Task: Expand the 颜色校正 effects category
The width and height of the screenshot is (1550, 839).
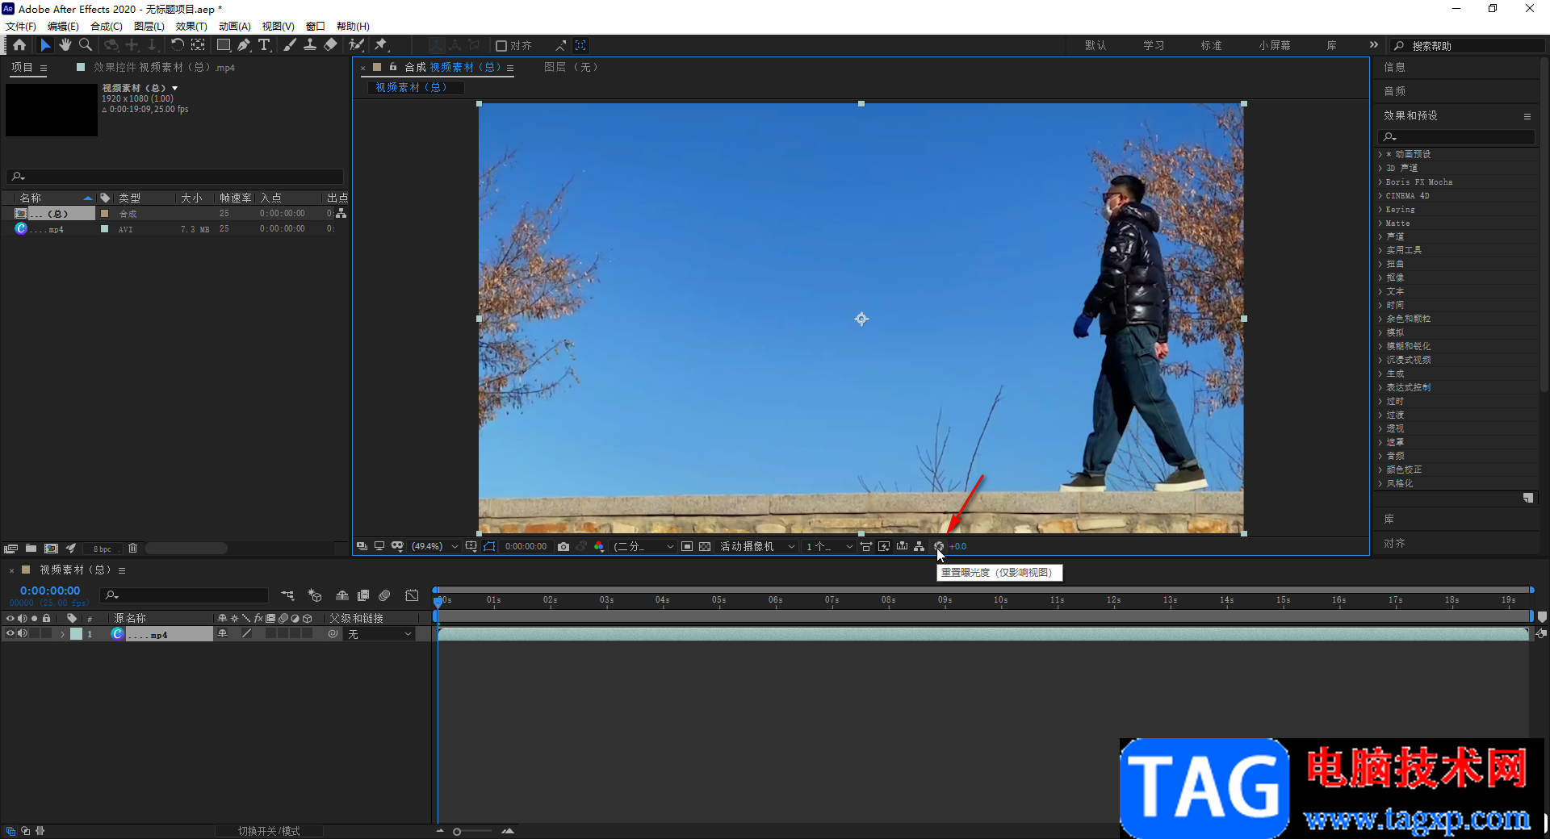Action: [1380, 470]
